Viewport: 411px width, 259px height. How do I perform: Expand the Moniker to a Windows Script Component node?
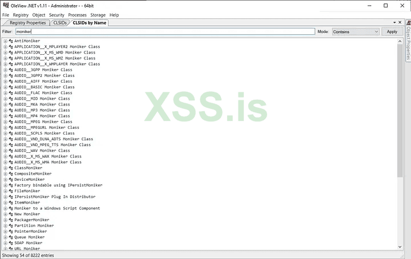[5, 208]
